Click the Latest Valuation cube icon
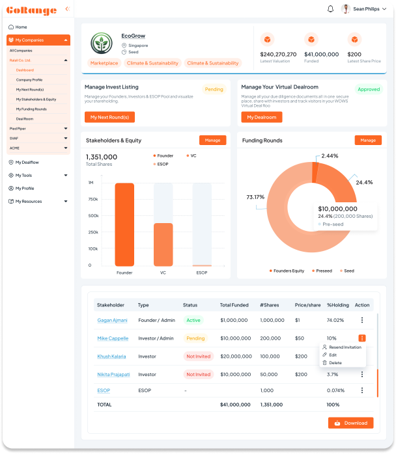The height and width of the screenshot is (454, 396). 266,40
